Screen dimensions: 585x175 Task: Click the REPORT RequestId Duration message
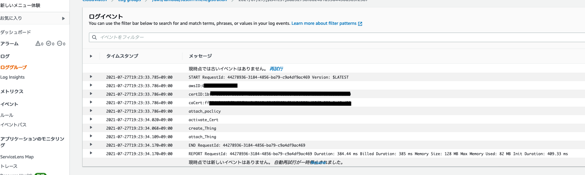tap(378, 154)
